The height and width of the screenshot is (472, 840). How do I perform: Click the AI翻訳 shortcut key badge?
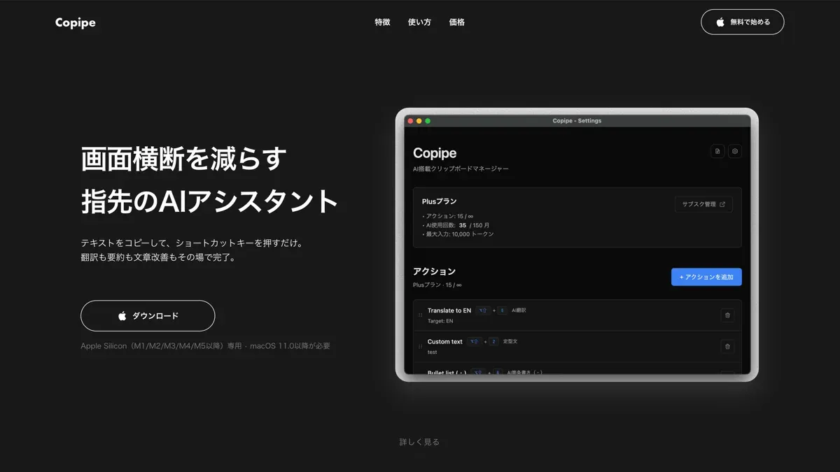(x=502, y=310)
